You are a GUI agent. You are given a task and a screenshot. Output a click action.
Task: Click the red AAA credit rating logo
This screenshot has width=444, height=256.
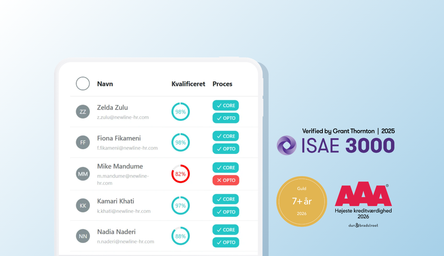pos(363,194)
